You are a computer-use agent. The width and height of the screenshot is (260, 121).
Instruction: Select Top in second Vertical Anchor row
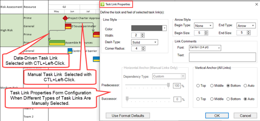pyautogui.click(x=198, y=99)
